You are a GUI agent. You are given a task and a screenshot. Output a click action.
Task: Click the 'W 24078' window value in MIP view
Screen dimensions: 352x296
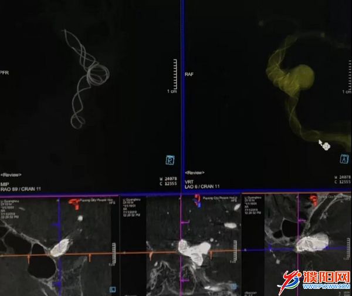(168, 179)
